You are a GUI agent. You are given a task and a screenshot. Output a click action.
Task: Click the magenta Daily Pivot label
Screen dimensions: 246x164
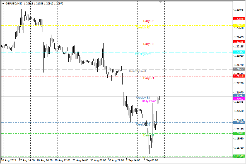coord(149,101)
